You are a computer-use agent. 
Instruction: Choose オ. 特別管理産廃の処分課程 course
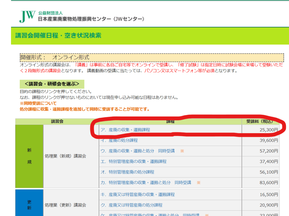click(x=127, y=172)
